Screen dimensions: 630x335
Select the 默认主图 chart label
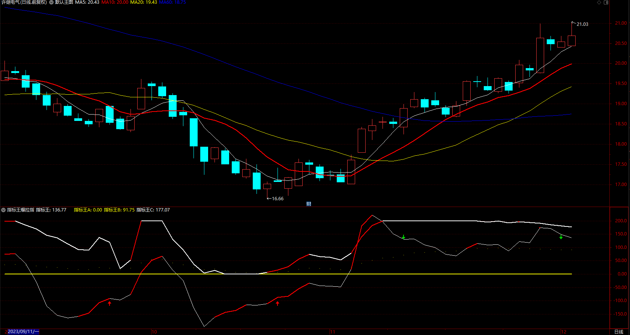[64, 2]
